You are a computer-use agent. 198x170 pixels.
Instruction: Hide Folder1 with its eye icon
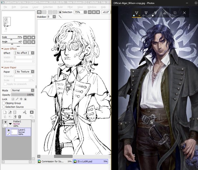(5, 122)
